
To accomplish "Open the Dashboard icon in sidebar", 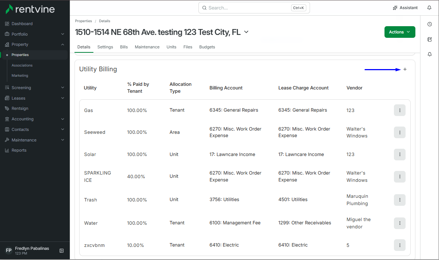I will (7, 24).
